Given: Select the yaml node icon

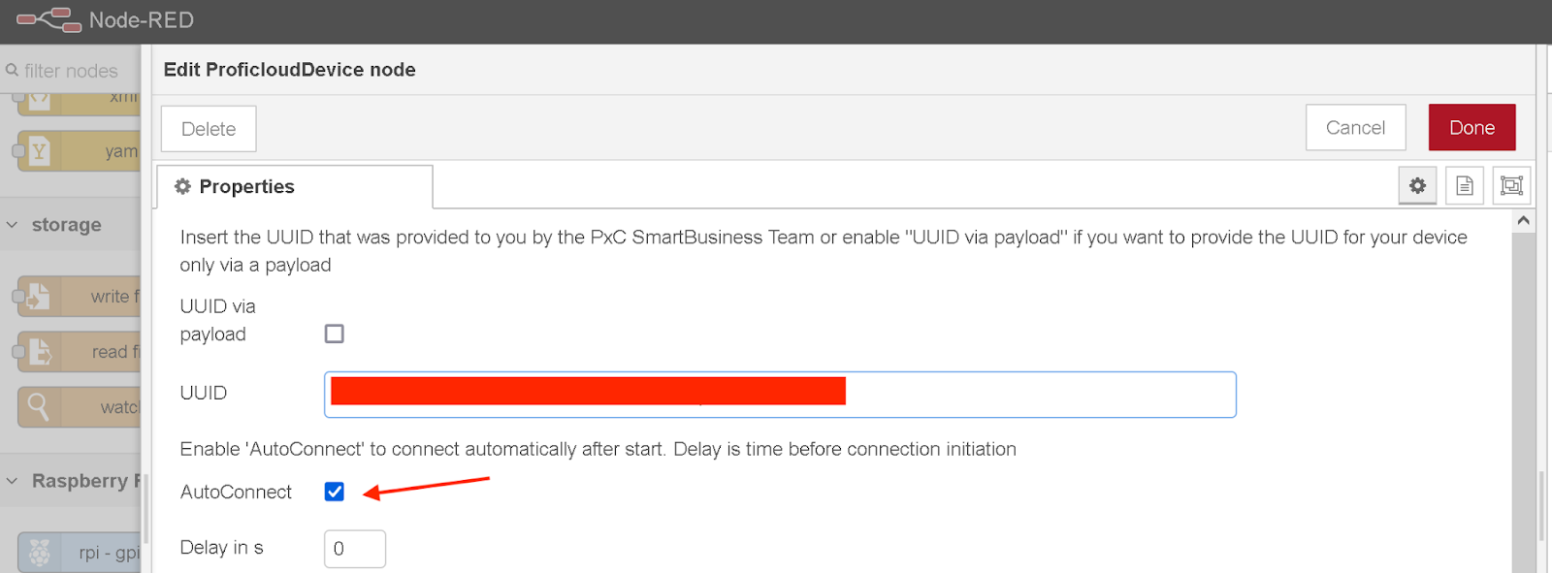Looking at the screenshot, I should tap(39, 151).
